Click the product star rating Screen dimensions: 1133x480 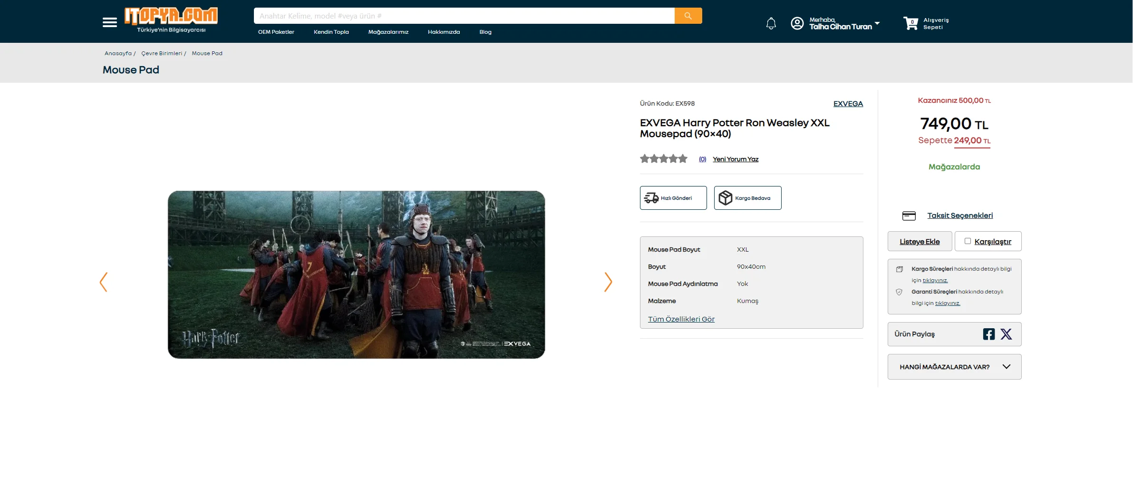(x=664, y=159)
